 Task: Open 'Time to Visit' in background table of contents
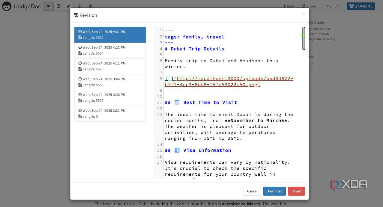click(319, 29)
